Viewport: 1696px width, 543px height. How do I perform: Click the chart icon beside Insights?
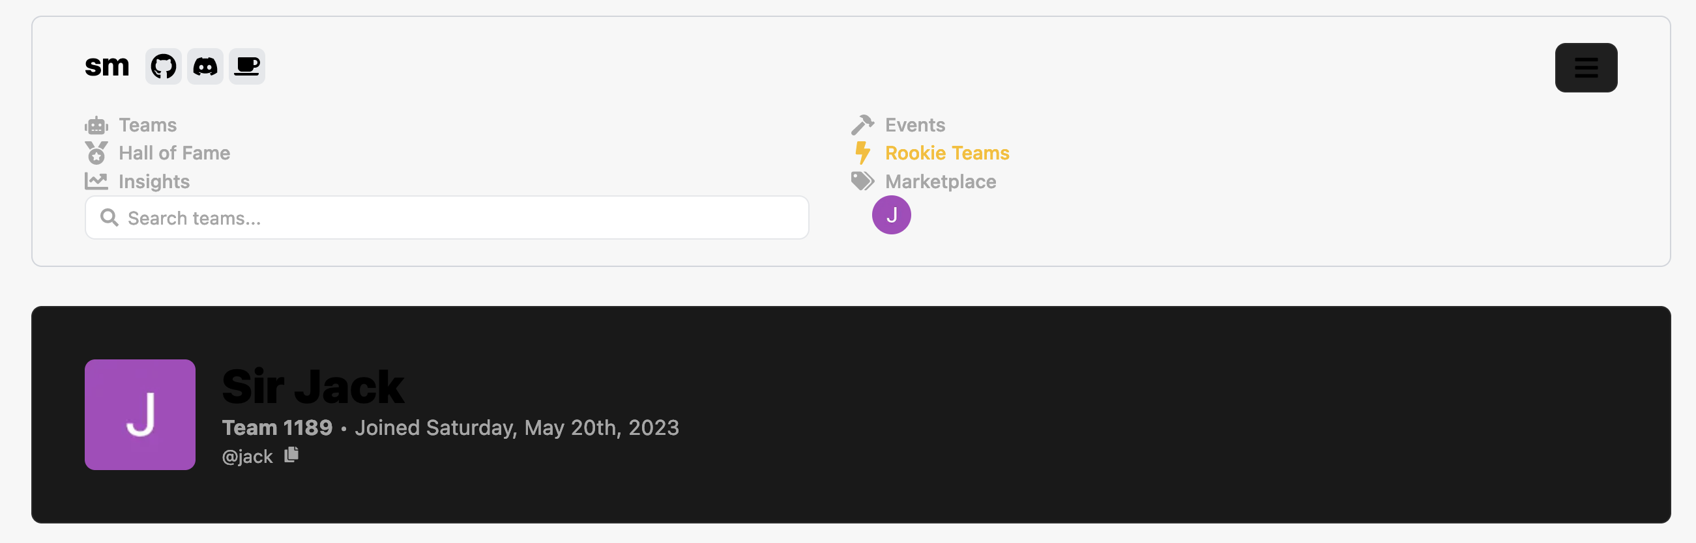(96, 182)
